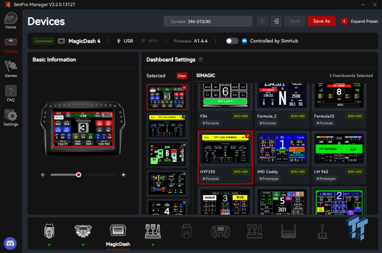The height and width of the screenshot is (253, 382).
Task: Click the USB connection icon
Action: (119, 41)
